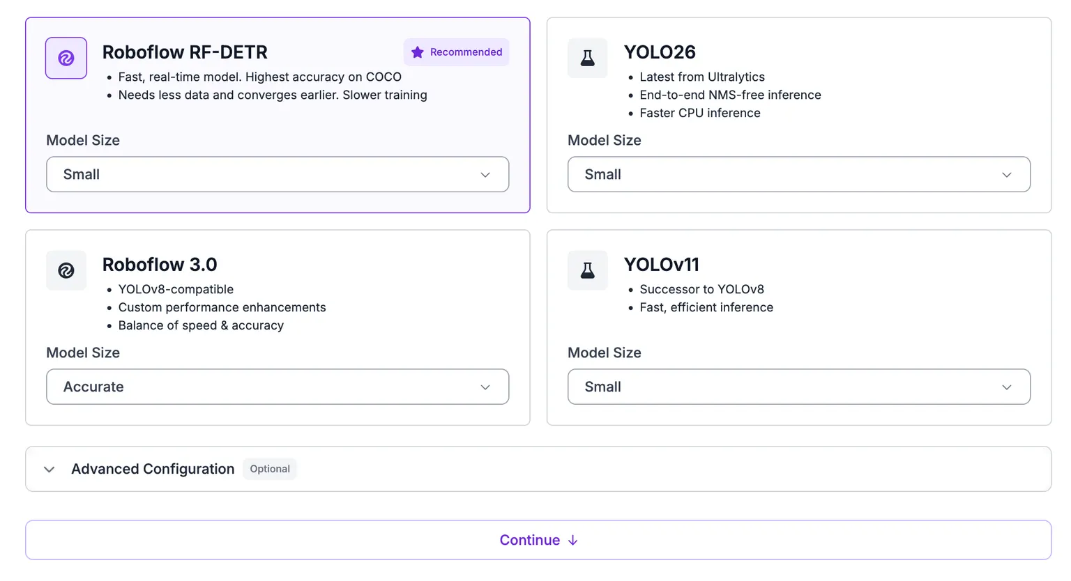Click the Roboflow 3.0 logo icon
1071x581 pixels.
pos(66,270)
